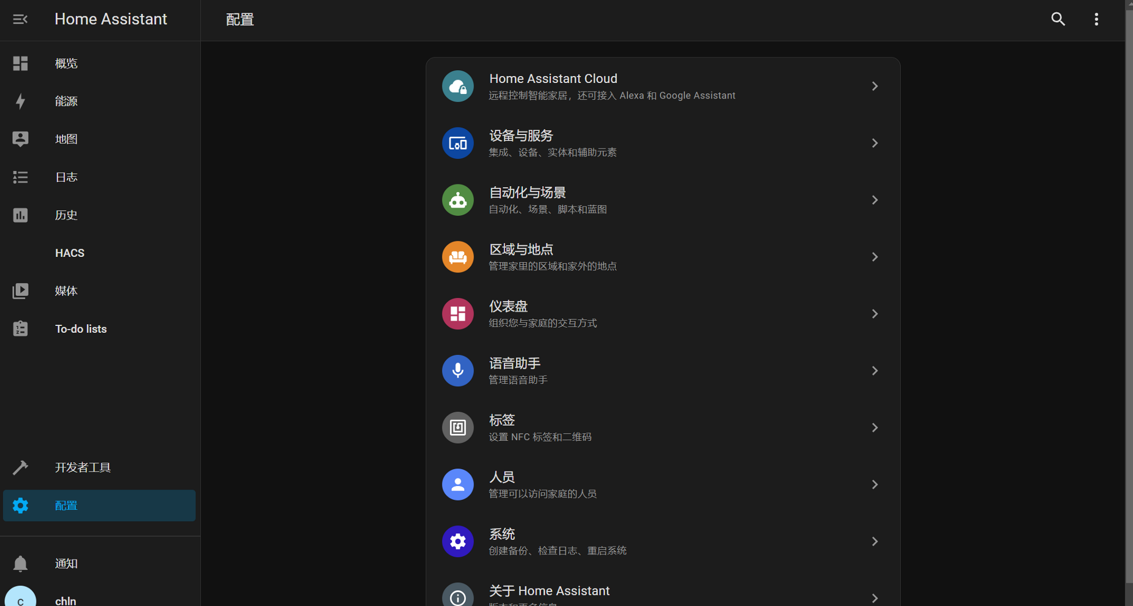Open 语音助手 using its right chevron
The height and width of the screenshot is (606, 1133).
pos(875,371)
